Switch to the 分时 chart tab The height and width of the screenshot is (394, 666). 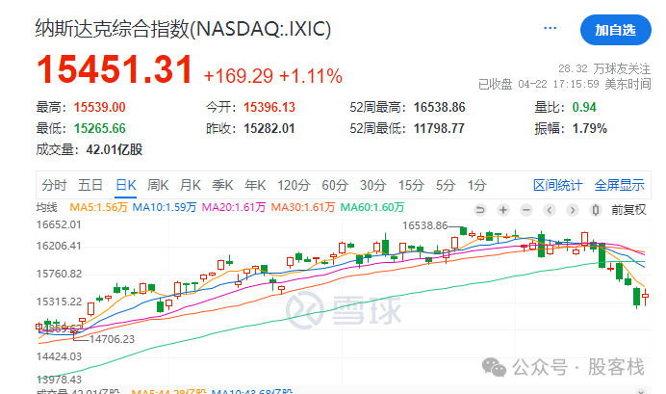tap(54, 185)
